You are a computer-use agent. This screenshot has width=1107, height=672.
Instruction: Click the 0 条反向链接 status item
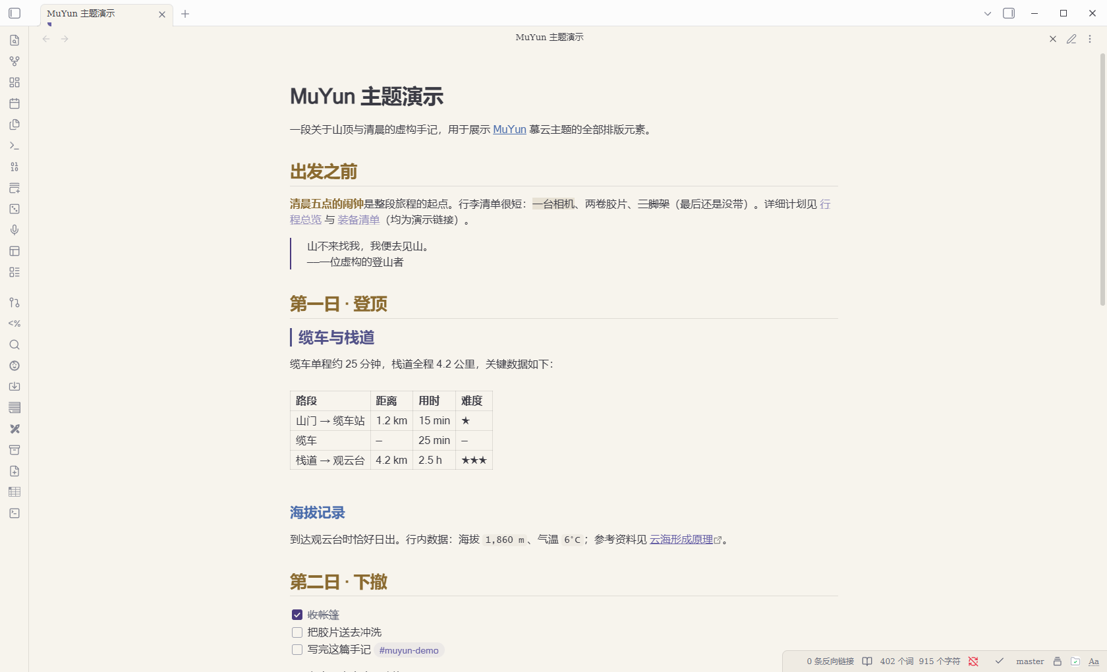(x=830, y=661)
